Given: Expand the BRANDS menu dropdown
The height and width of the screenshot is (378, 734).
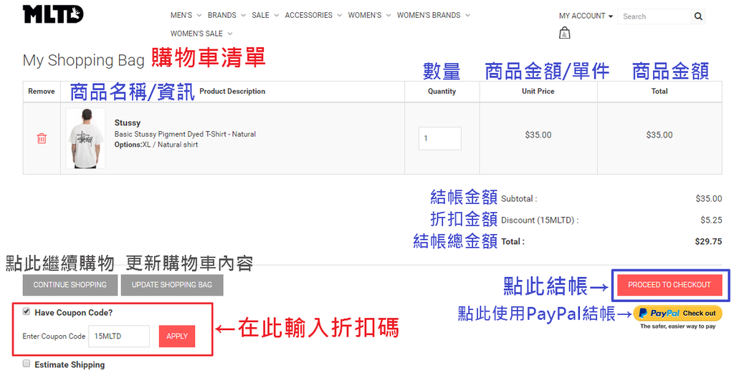Looking at the screenshot, I should (227, 16).
